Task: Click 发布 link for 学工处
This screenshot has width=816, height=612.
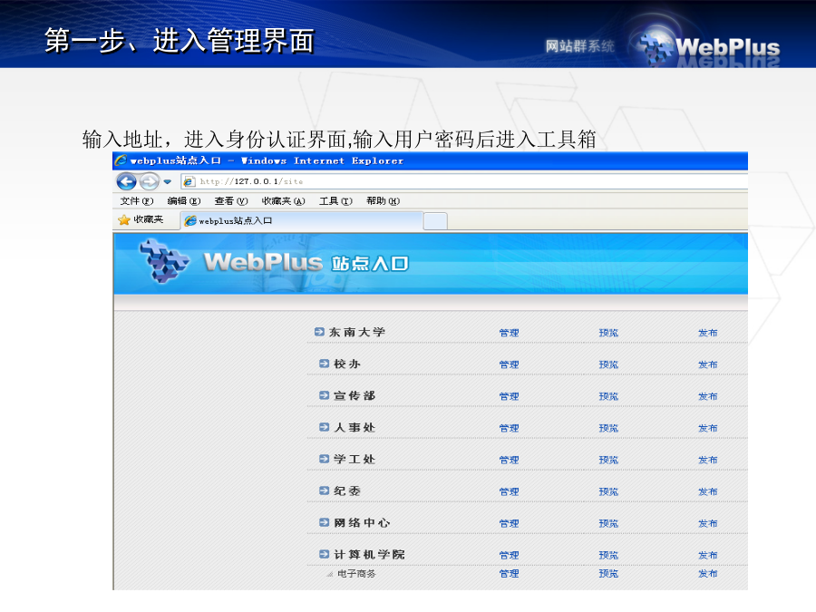Action: click(x=708, y=460)
